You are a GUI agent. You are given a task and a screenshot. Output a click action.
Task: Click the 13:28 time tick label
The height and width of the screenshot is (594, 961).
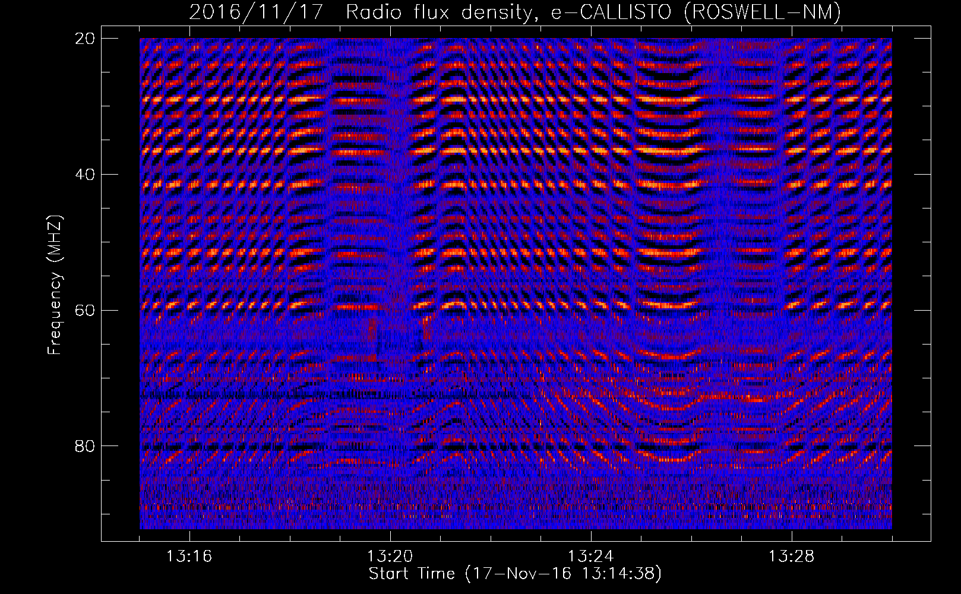(x=791, y=557)
